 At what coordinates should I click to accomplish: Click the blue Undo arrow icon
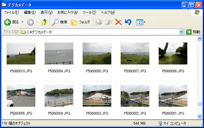point(128,22)
